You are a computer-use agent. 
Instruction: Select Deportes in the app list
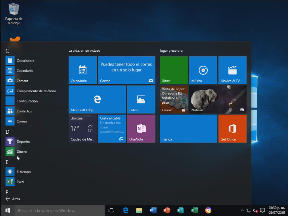[23, 142]
